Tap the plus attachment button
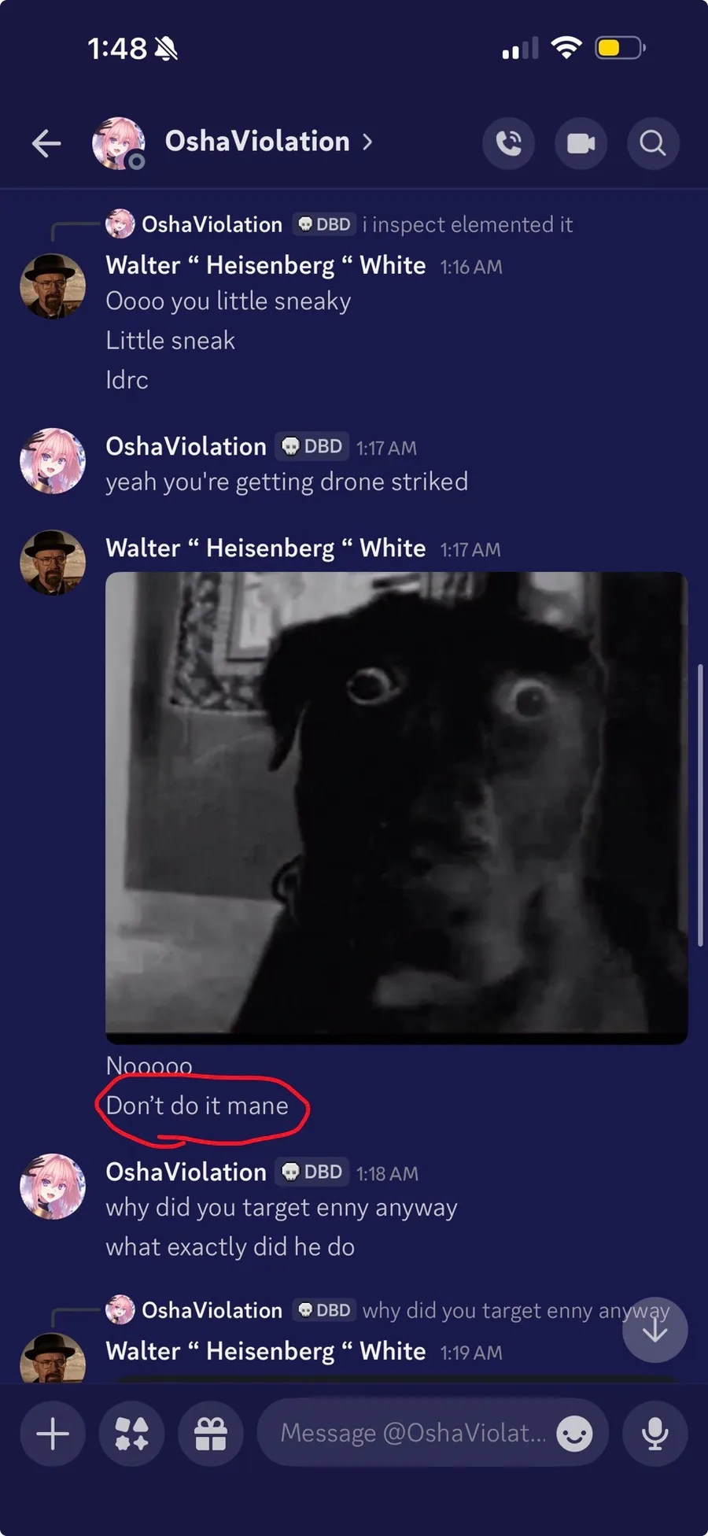 pos(53,1433)
